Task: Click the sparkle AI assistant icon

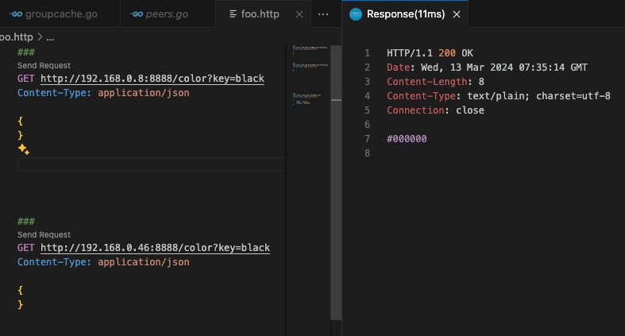Action: pyautogui.click(x=24, y=149)
